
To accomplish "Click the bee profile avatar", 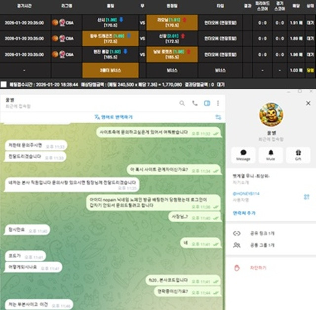I will 271,114.
